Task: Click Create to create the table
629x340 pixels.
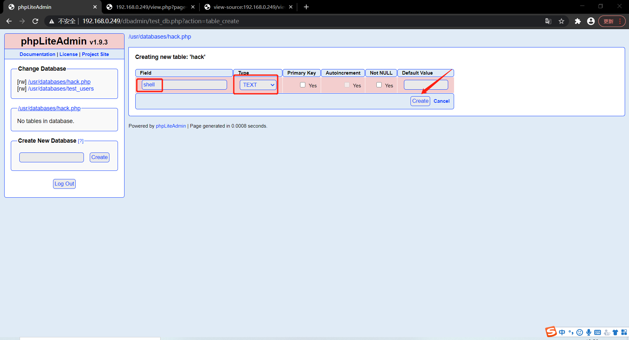Action: 420,101
